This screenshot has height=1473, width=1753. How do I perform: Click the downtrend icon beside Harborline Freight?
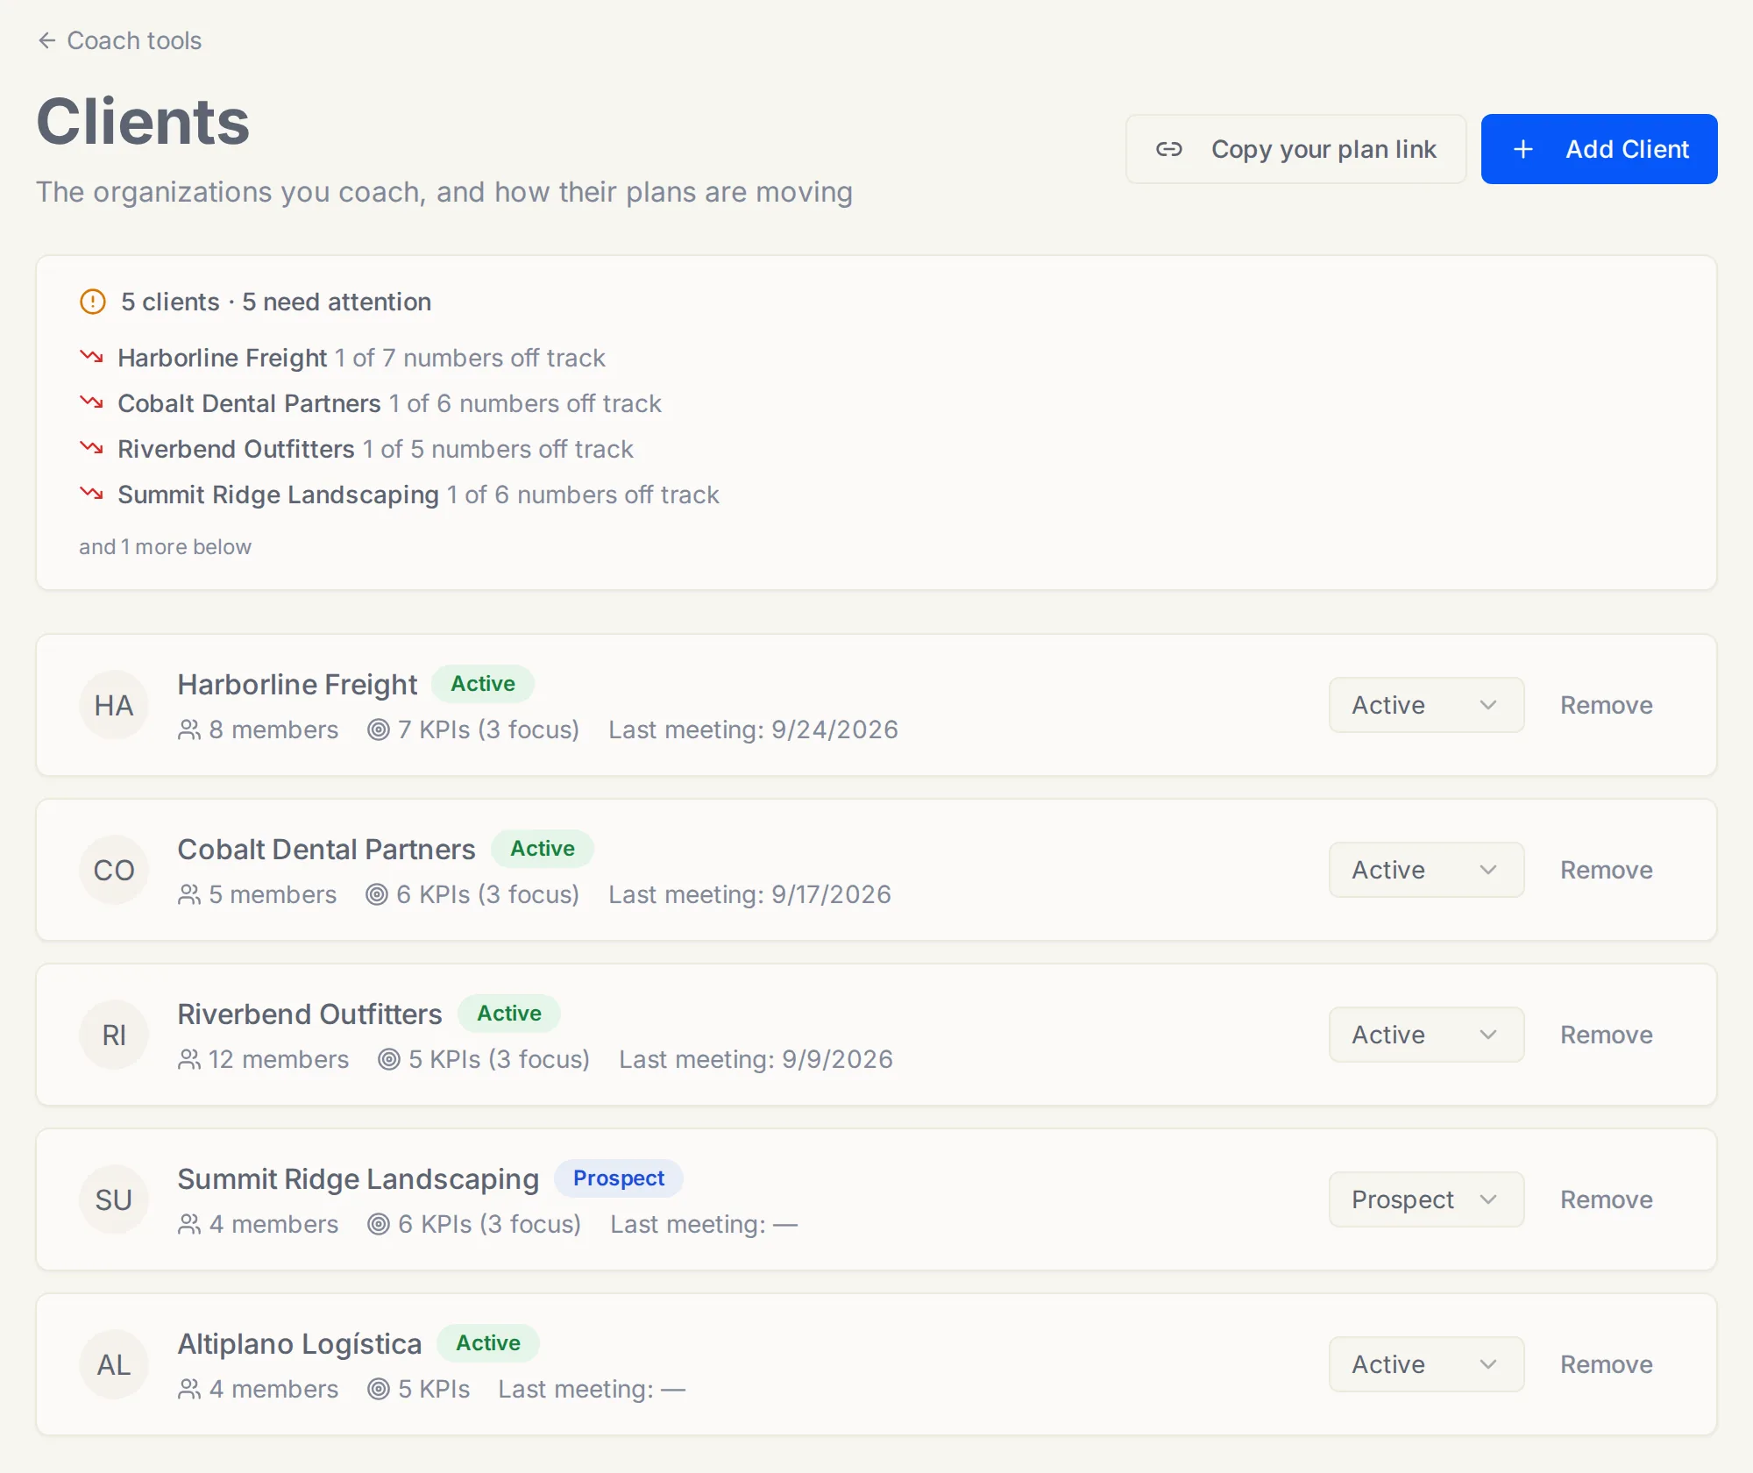(x=92, y=356)
